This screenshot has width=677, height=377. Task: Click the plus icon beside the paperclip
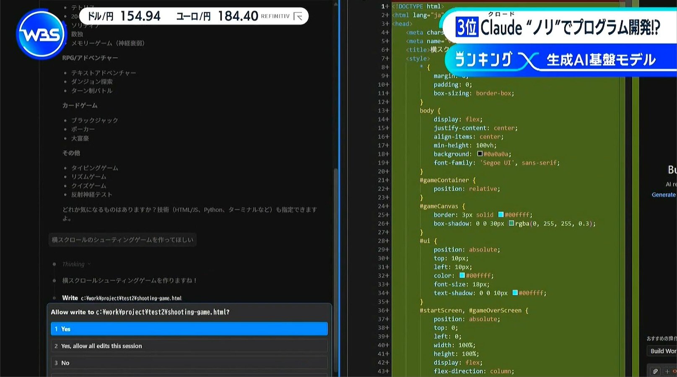coord(667,371)
